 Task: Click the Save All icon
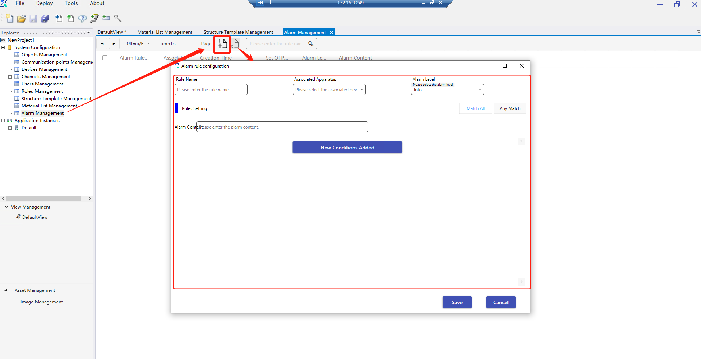[45, 19]
